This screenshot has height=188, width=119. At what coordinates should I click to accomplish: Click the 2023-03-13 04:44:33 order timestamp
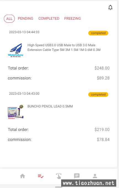point(24,32)
